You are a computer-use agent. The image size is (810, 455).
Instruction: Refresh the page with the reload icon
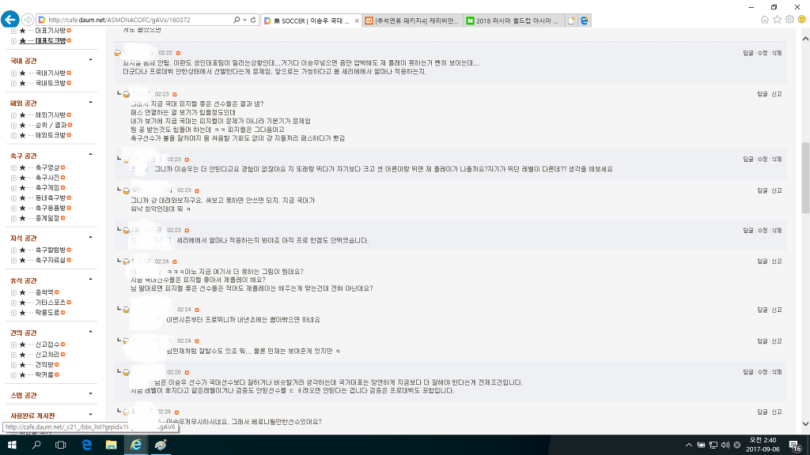coord(253,20)
